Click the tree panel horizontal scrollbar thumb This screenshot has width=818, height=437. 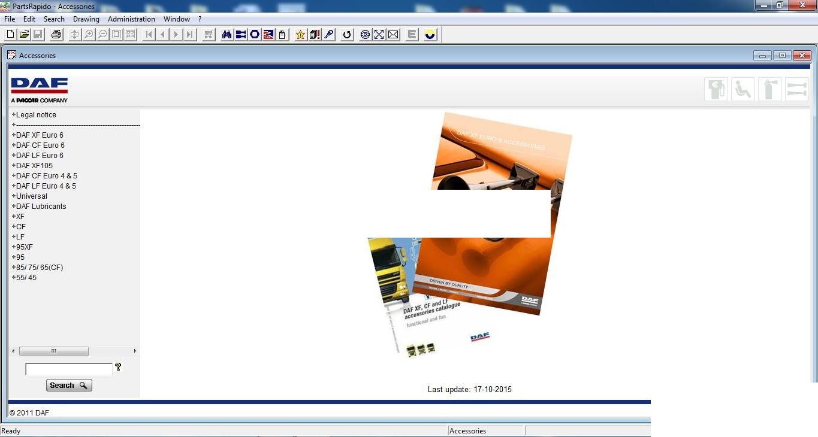(54, 351)
